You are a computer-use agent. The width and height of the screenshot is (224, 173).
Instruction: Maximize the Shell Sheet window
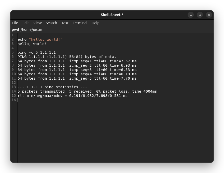[x=200, y=15]
